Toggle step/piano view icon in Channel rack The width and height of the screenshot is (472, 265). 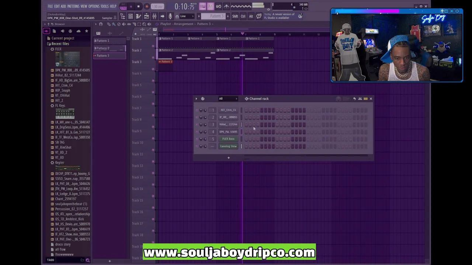tap(365, 99)
